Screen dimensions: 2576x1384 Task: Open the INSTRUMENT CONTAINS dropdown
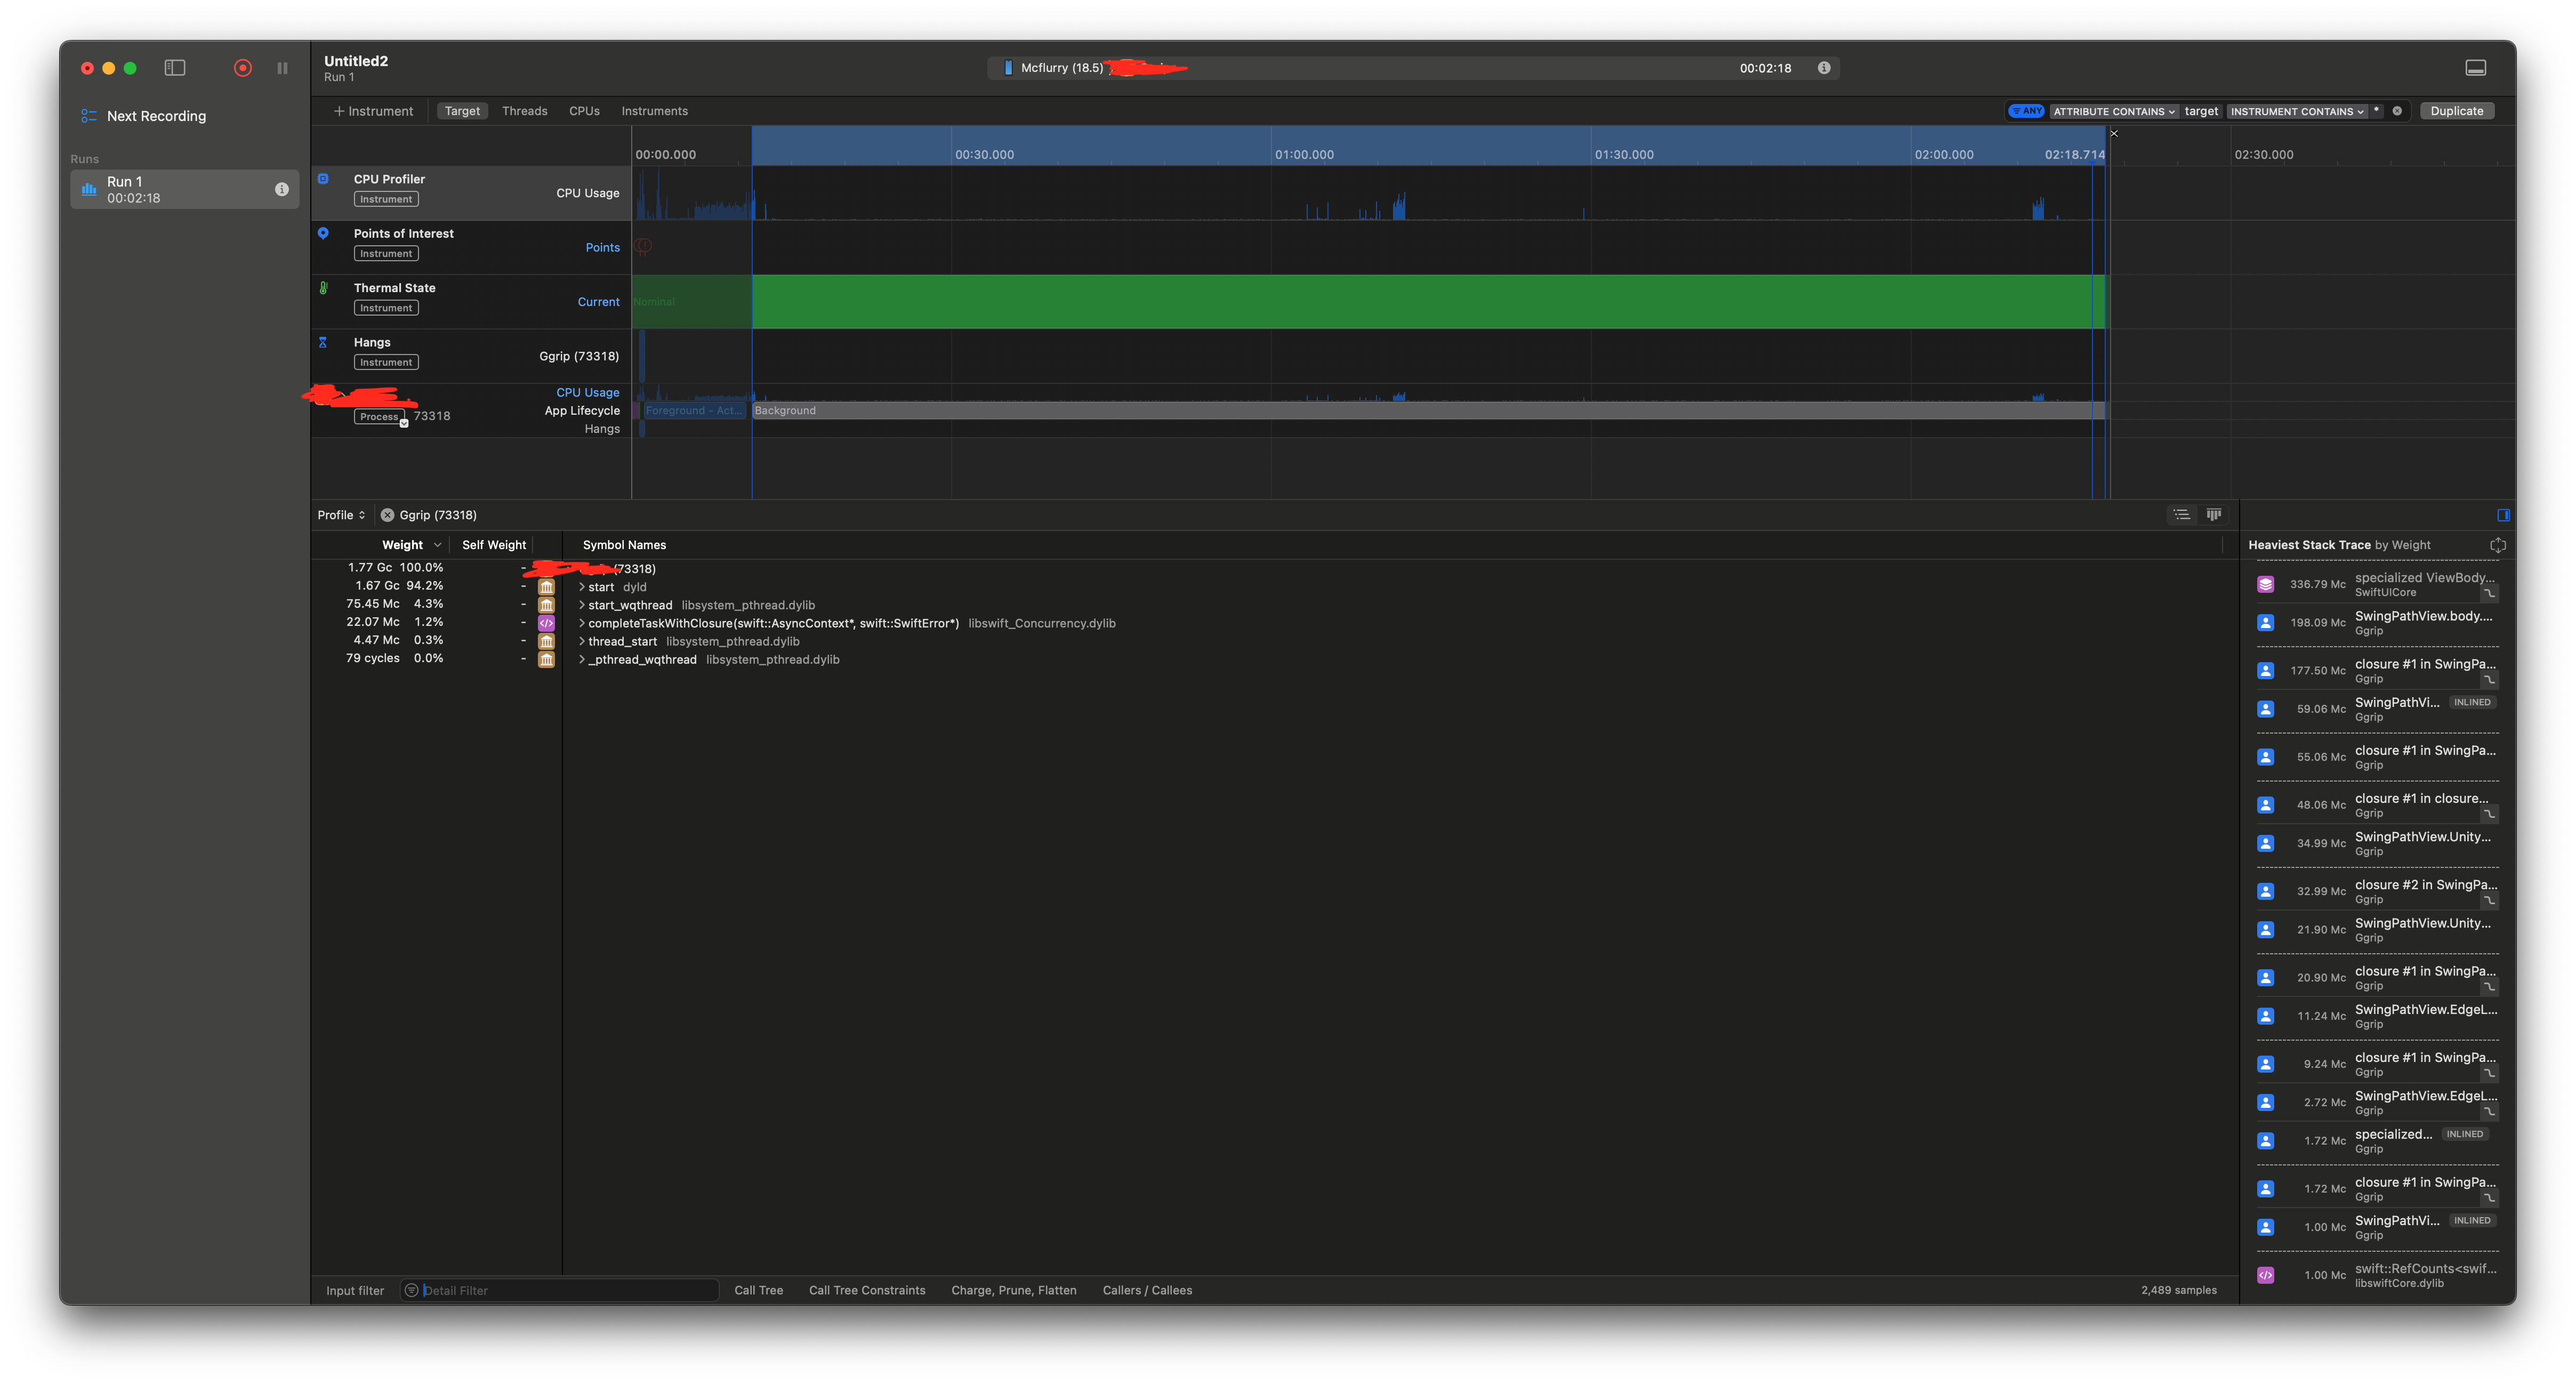[x=2297, y=111]
